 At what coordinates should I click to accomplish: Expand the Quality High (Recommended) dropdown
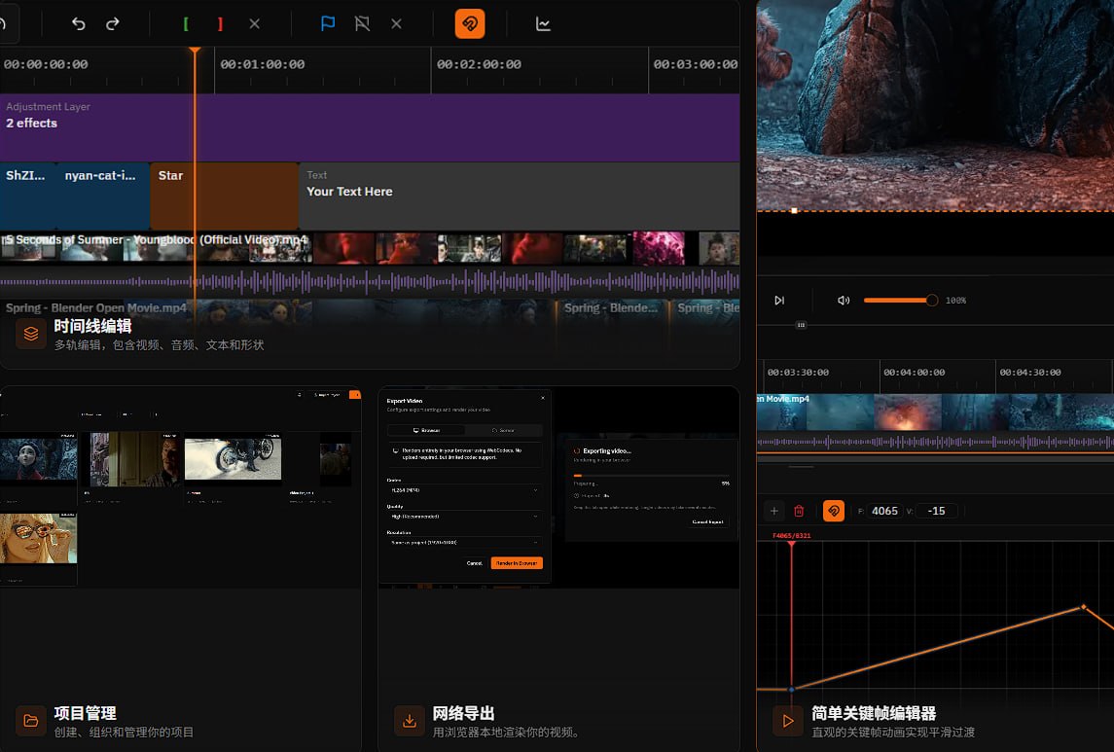[x=464, y=517]
